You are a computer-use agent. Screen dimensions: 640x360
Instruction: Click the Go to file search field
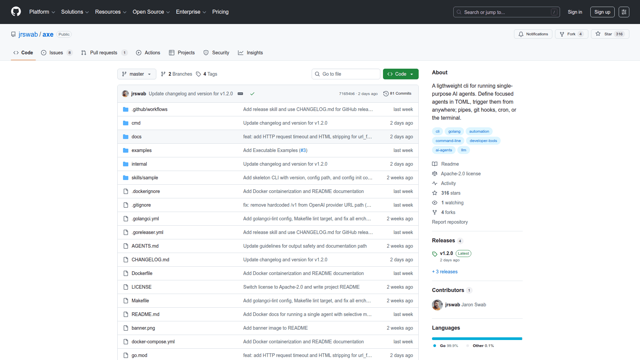346,74
